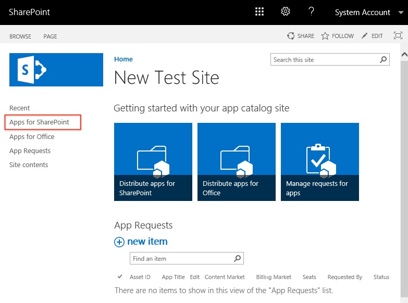Viewport: 408px width, 303px height.
Task: Click the SharePoint brand link
Action: tap(29, 12)
